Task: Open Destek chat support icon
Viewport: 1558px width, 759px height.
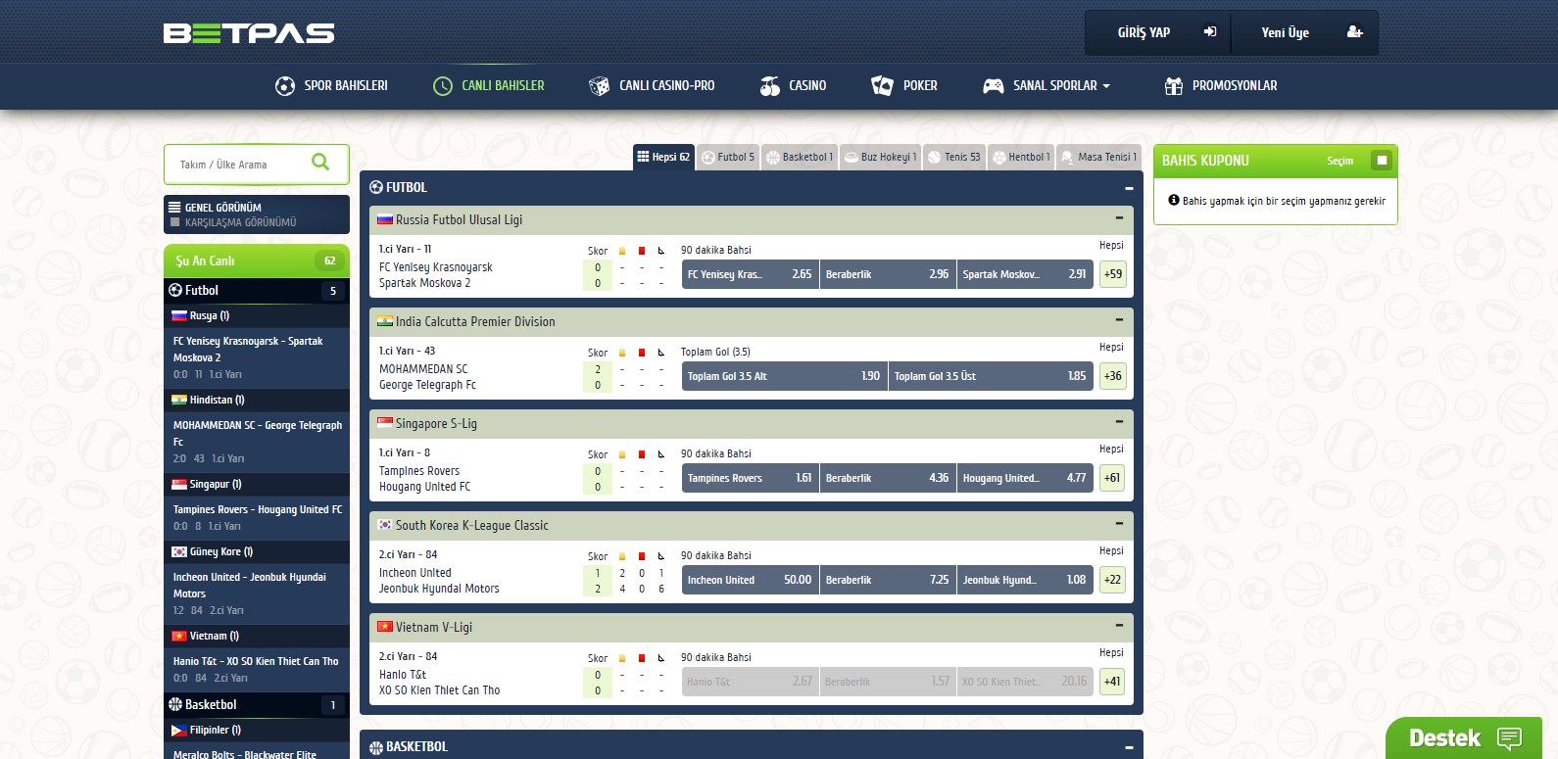Action: point(1509,738)
